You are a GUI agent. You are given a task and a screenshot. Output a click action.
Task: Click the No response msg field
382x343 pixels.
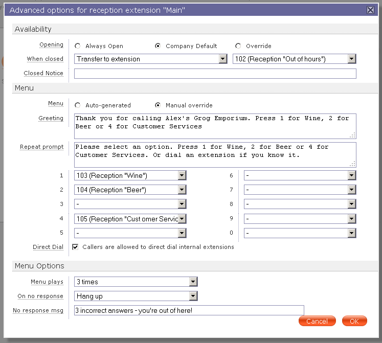(x=189, y=310)
